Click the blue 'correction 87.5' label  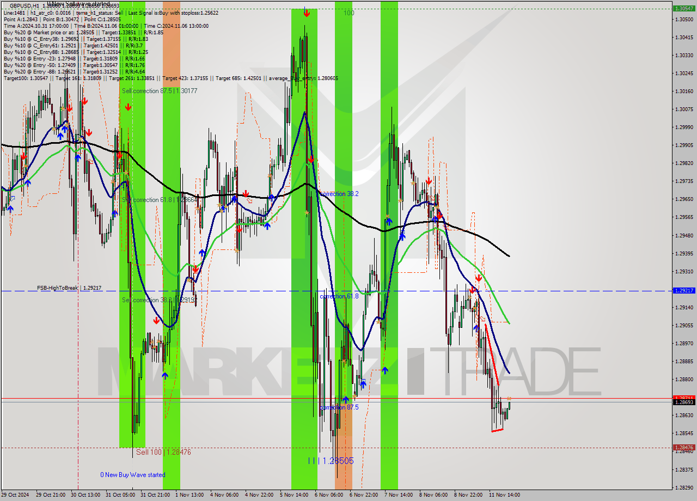pos(339,407)
